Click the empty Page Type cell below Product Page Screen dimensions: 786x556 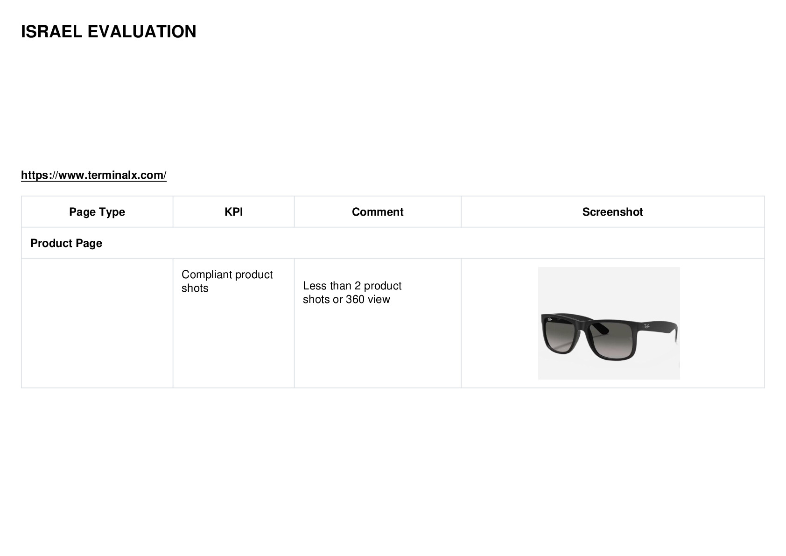[x=97, y=323]
